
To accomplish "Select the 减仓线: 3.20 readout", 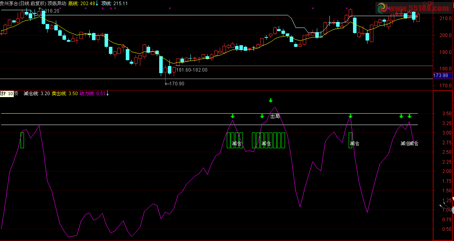I will 37,94.
